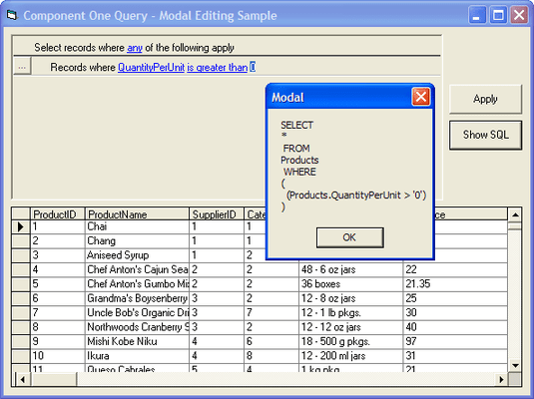Select the current row indicator arrow
The height and width of the screenshot is (399, 534).
21,226
